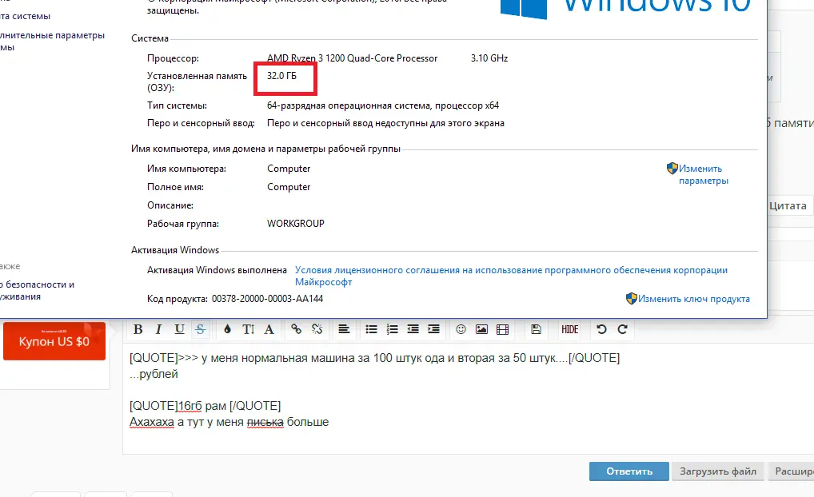Click the shield icon beside Изменить параметры
This screenshot has height=497, width=814.
click(x=672, y=168)
